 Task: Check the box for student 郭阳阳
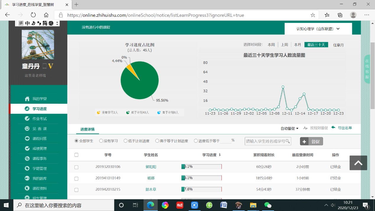[x=76, y=167]
